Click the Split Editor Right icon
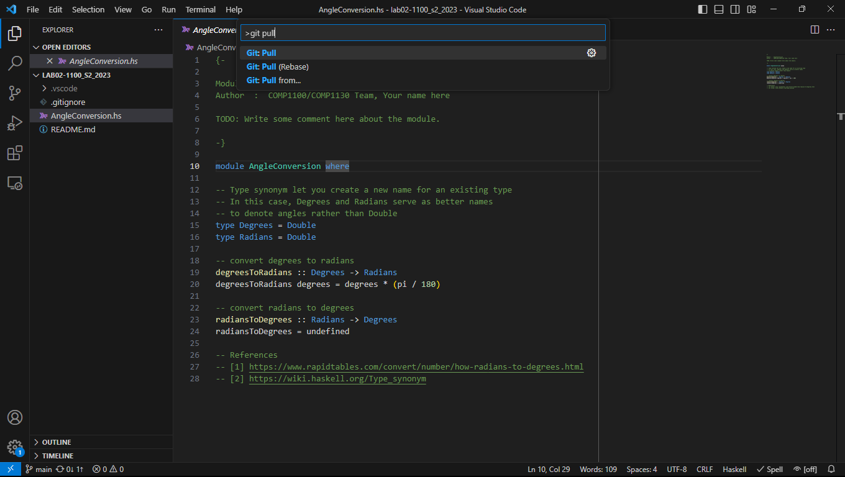845x477 pixels. pos(815,29)
